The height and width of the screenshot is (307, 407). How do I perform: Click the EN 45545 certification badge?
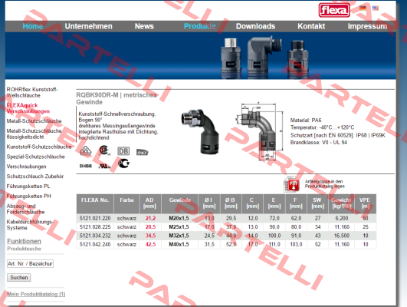(x=86, y=166)
